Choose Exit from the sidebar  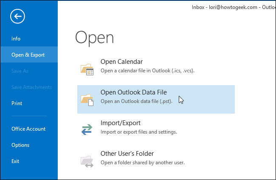[15, 161]
